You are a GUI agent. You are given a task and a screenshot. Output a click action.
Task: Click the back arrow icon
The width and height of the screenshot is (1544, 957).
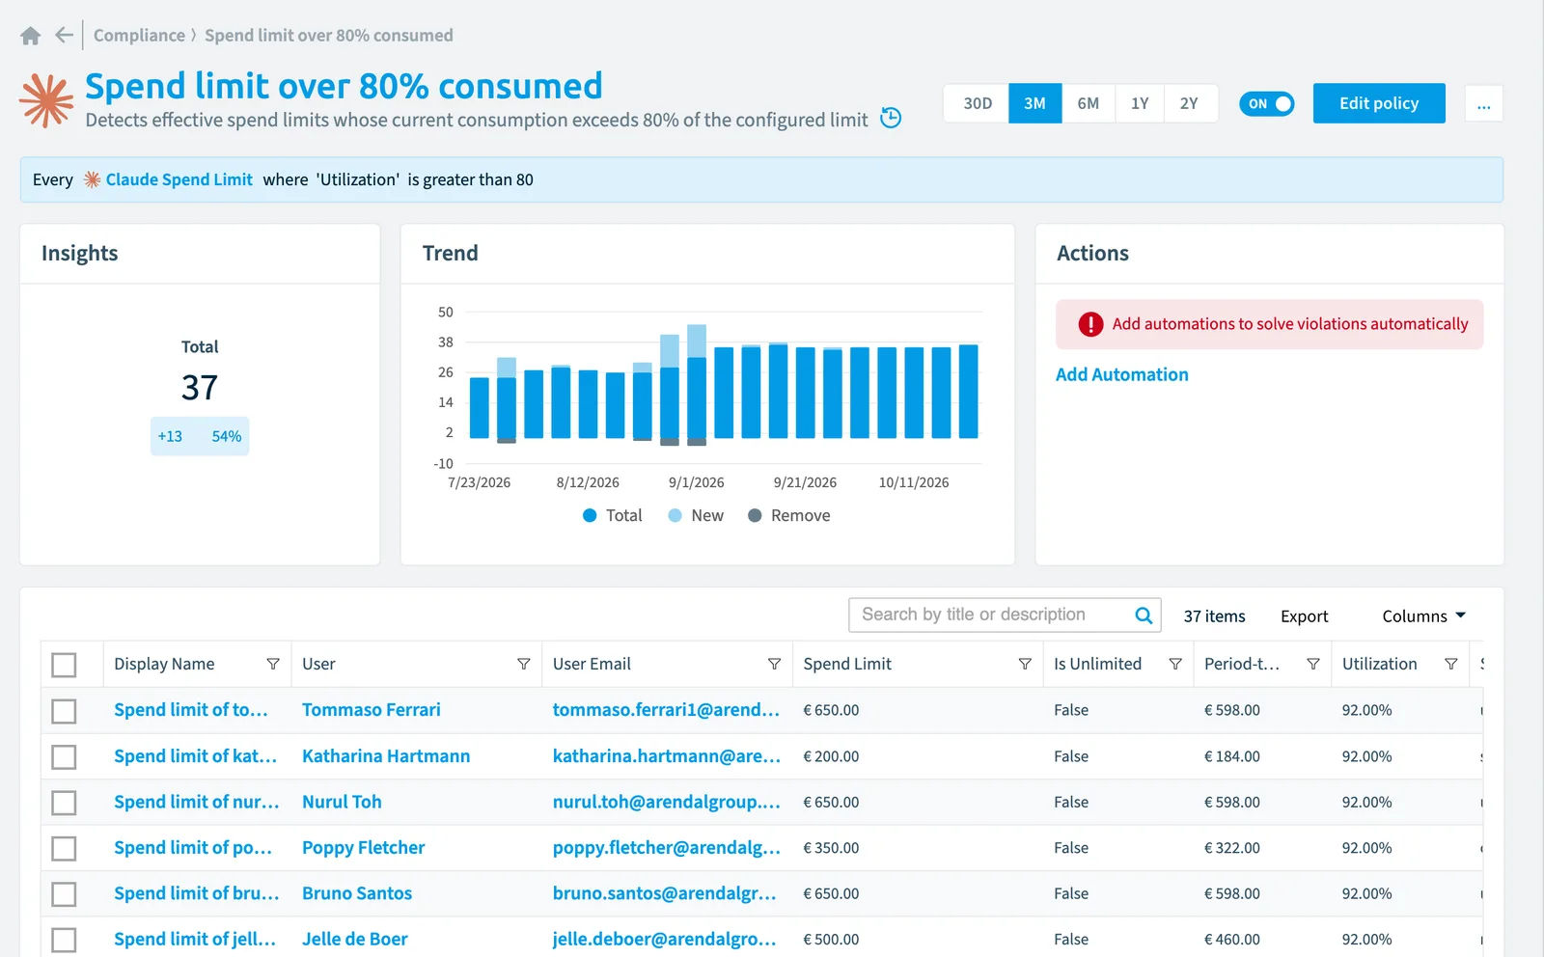point(64,36)
